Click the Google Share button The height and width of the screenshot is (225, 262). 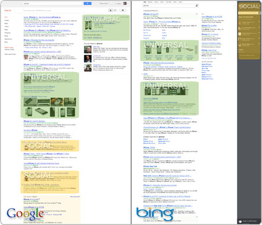click(x=118, y=3)
